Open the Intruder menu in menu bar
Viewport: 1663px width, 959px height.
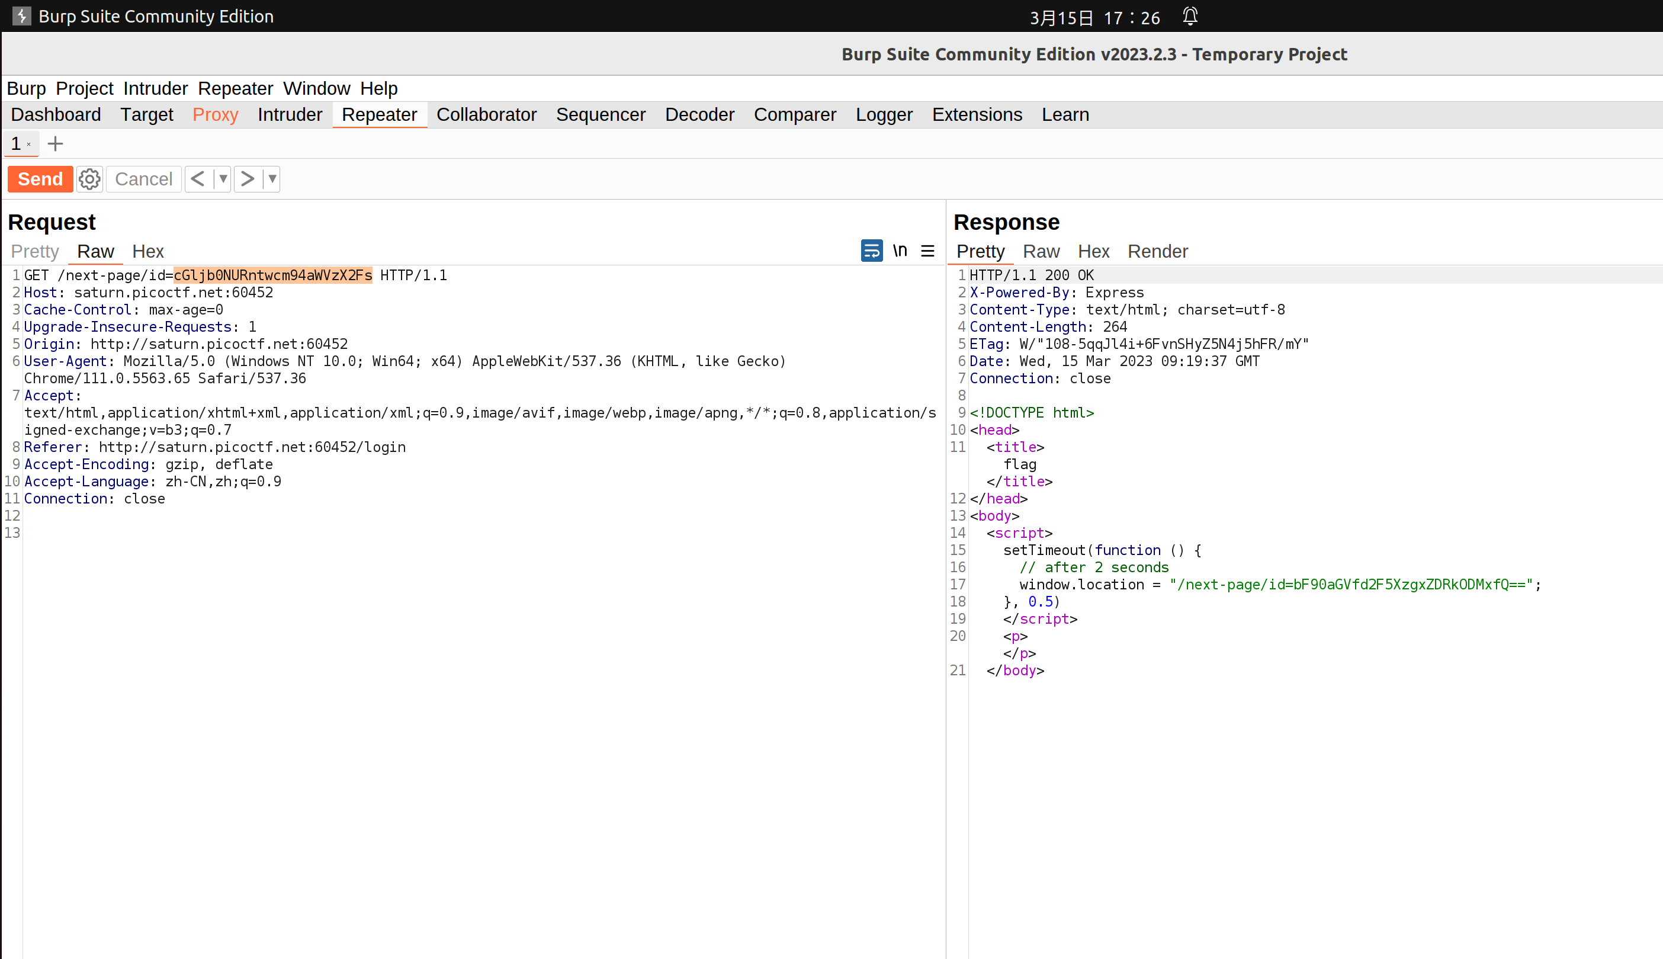coord(155,88)
